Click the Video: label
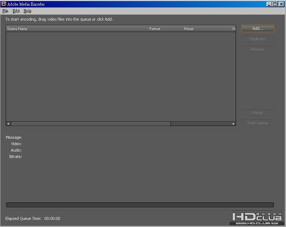Viewport: 286px width, 227px height. click(x=16, y=144)
